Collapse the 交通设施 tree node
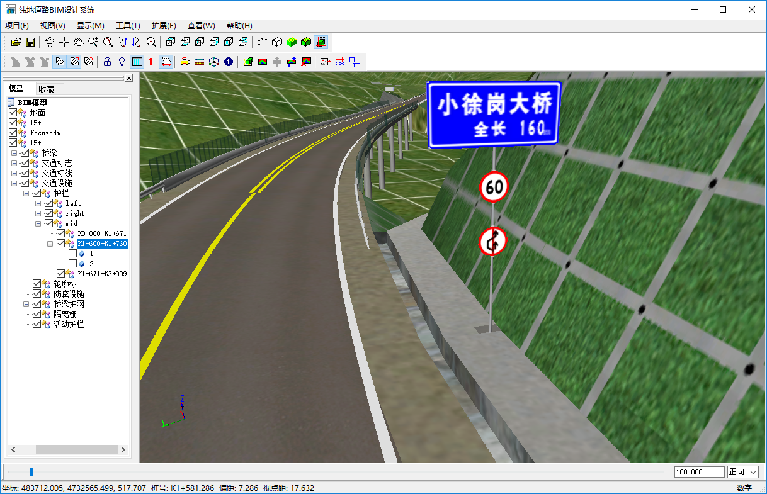This screenshot has width=767, height=494. tap(14, 183)
